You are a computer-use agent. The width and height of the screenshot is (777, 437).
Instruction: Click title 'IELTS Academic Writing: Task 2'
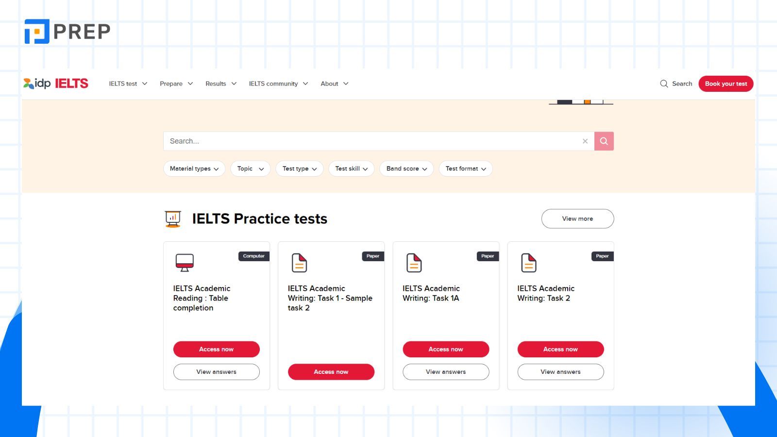[546, 293]
